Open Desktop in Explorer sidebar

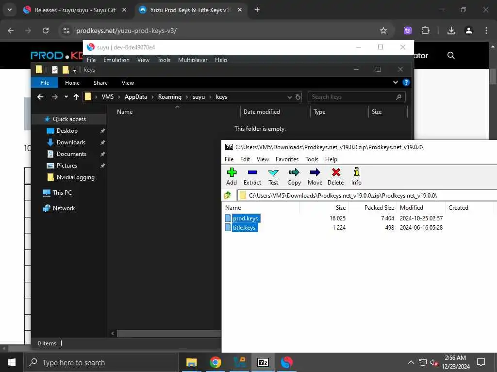click(x=67, y=131)
